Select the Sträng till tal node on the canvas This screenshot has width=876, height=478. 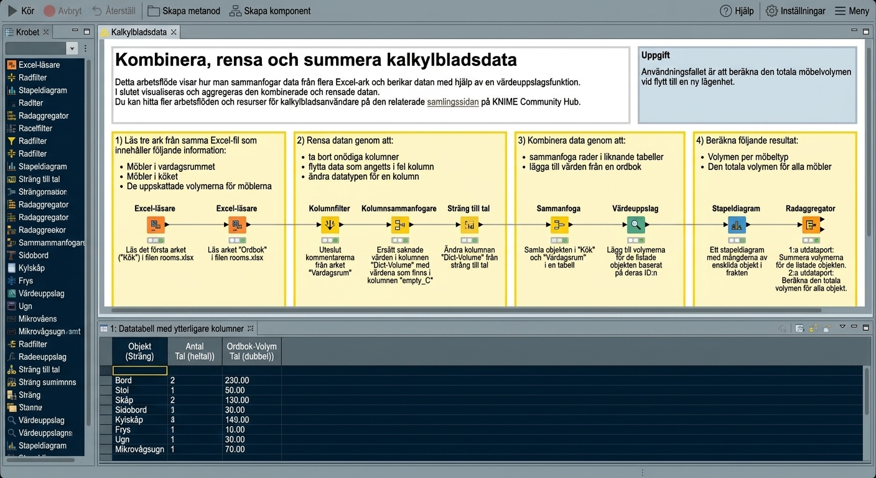(470, 225)
